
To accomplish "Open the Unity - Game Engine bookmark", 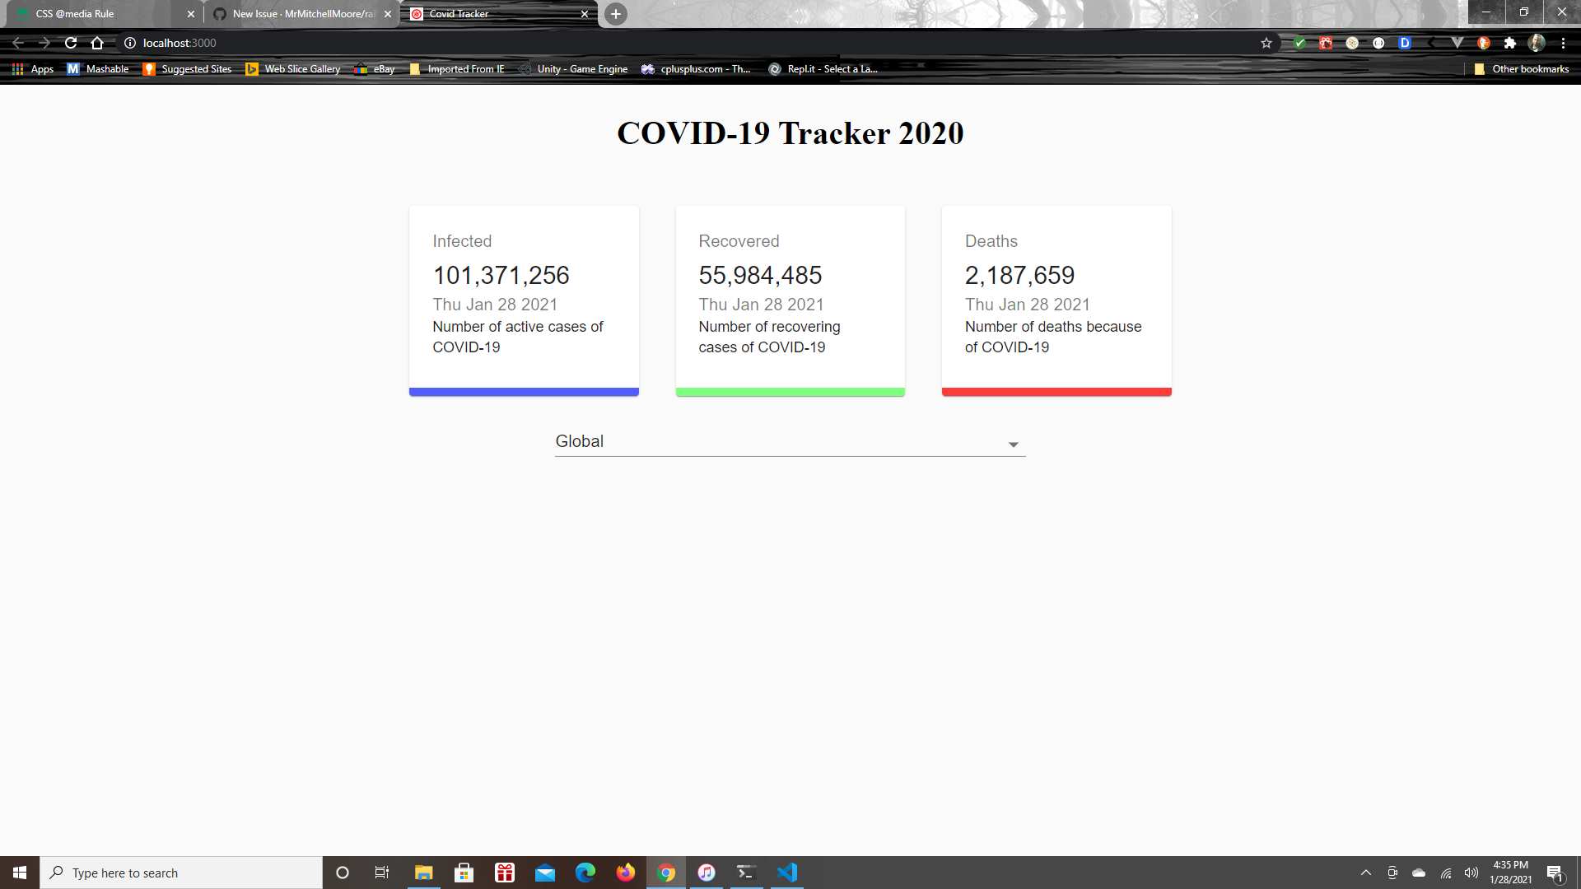I will (573, 69).
